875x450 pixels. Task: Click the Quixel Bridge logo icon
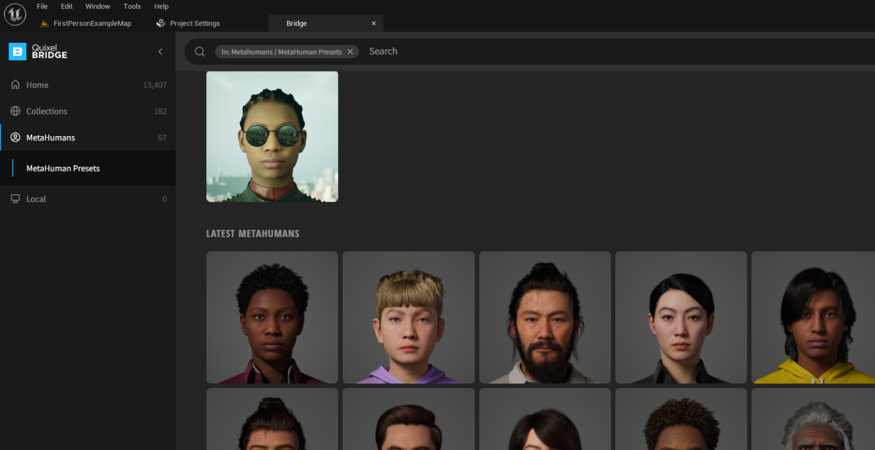tap(17, 52)
